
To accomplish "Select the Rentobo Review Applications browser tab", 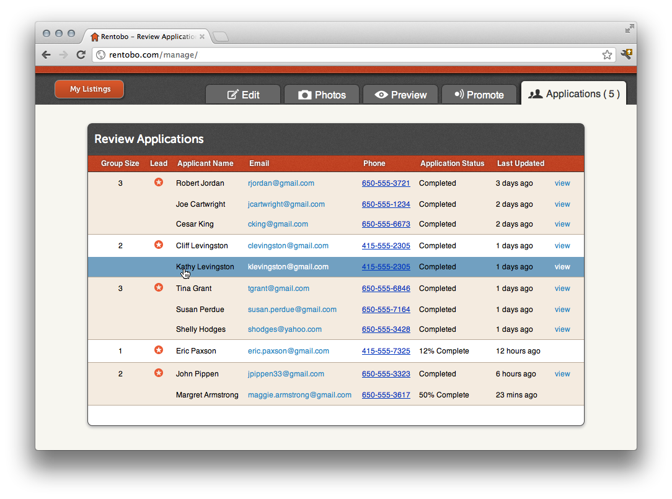I will pos(146,37).
